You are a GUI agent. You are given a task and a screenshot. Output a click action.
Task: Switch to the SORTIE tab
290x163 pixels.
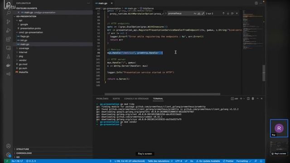coord(116,99)
